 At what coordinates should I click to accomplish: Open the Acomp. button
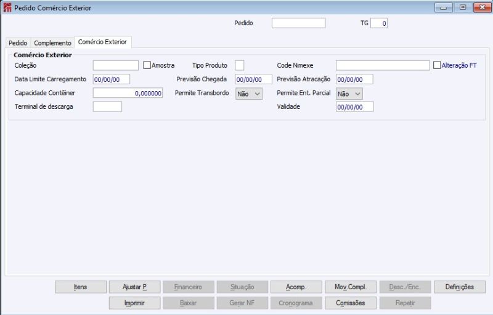pos(296,287)
